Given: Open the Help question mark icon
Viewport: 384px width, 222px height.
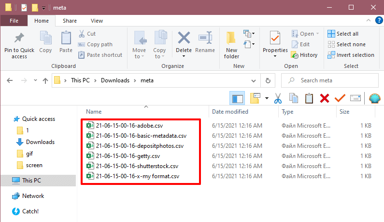Looking at the screenshot, I should coord(379,20).
